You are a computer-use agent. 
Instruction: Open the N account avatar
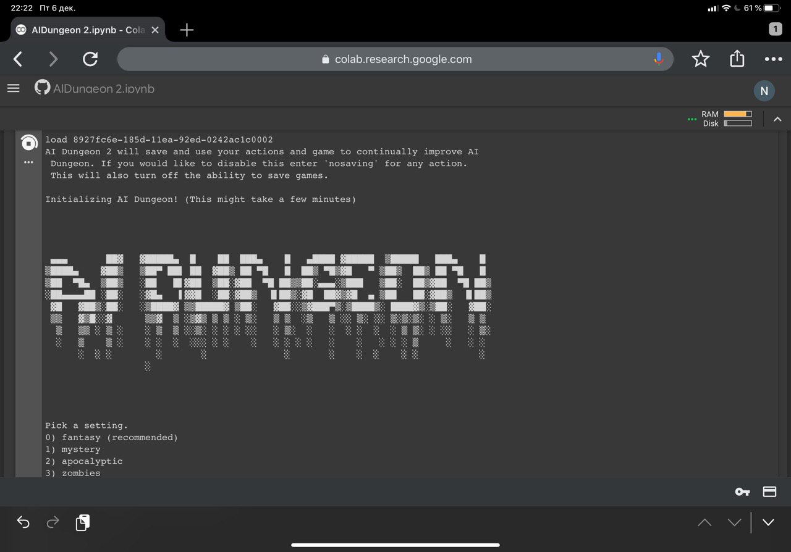click(x=764, y=91)
